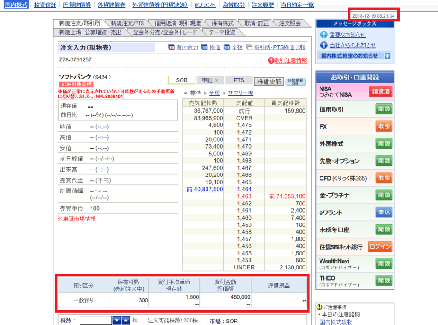Screen dimensions: 438x325
Task: Click CFD (くりっく株365) 取引 button
Action: [x=384, y=178]
